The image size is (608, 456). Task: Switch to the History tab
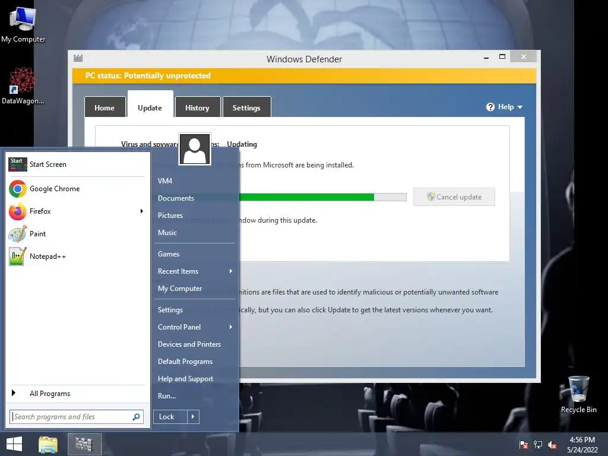(x=197, y=107)
